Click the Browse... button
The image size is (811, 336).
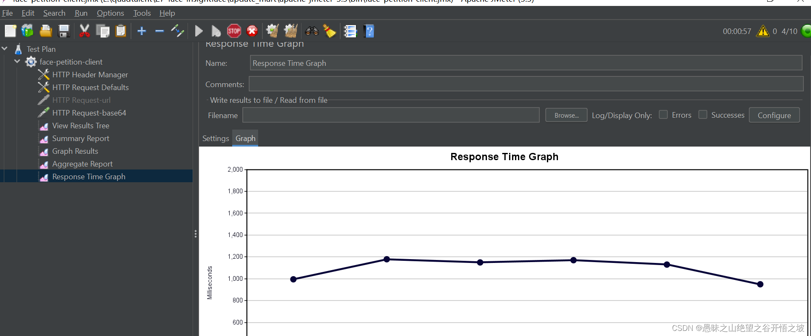point(566,115)
